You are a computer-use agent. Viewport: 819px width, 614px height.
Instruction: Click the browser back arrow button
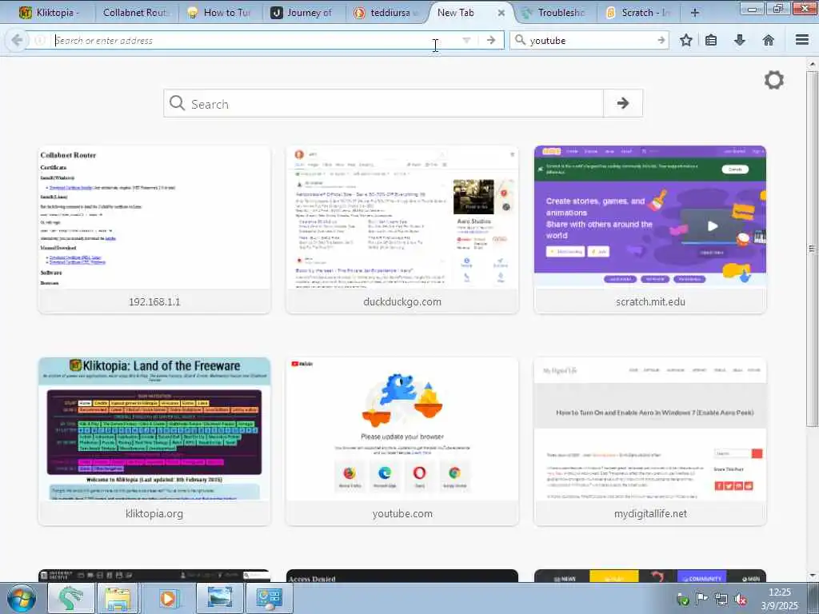17,40
